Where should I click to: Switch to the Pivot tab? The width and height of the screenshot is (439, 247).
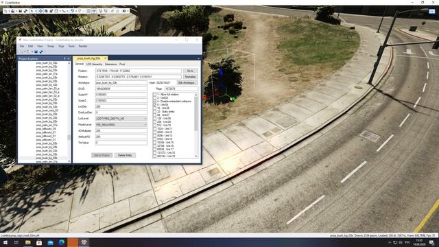(122, 64)
